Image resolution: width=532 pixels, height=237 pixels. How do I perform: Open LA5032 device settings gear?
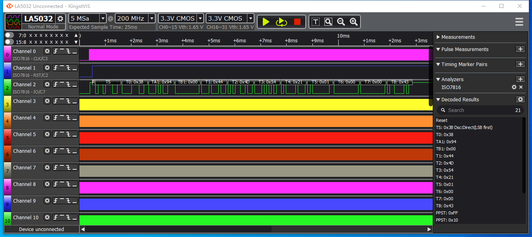tap(60, 19)
